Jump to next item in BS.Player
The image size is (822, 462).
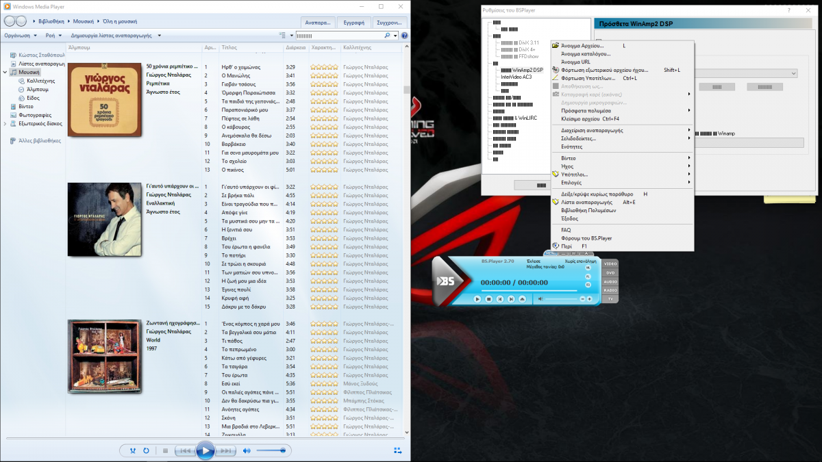point(511,299)
